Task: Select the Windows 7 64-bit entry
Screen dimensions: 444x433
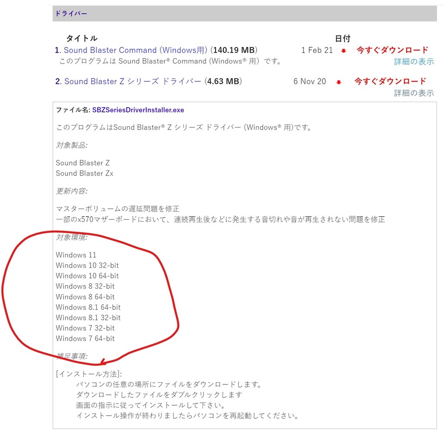Action: 85,339
